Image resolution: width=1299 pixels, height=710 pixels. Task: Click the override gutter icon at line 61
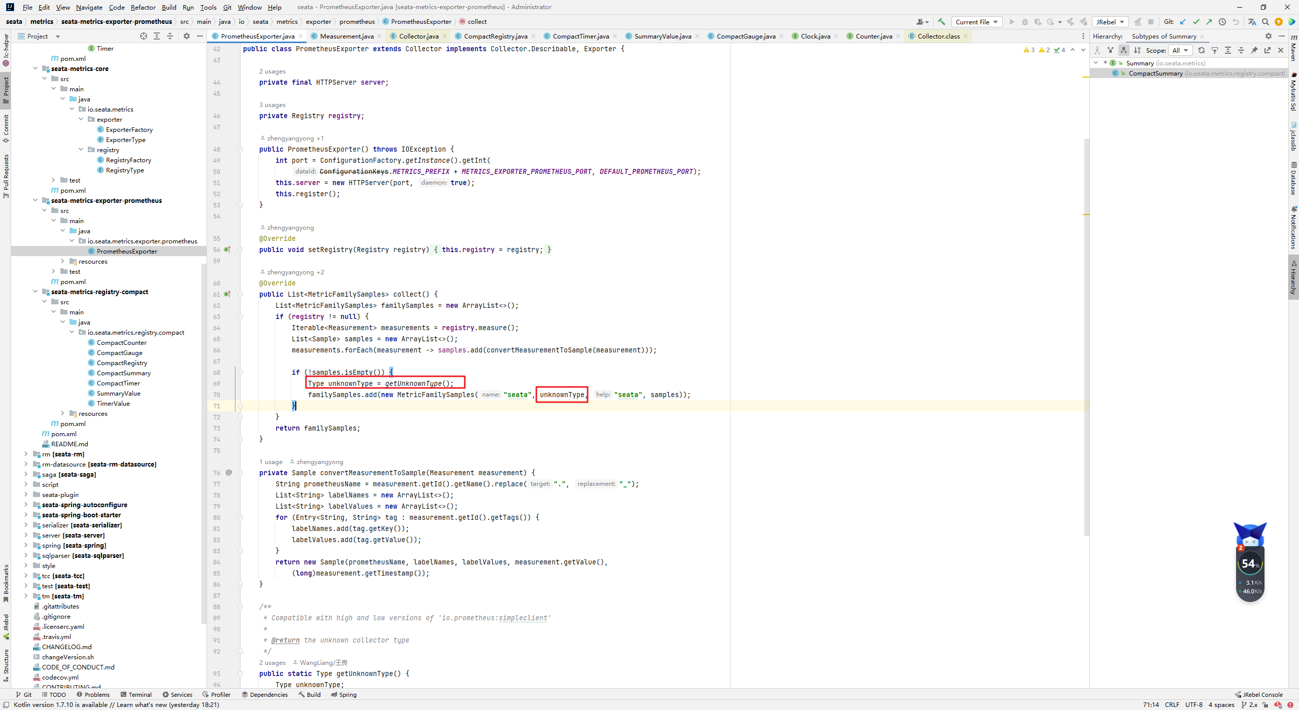click(x=227, y=294)
